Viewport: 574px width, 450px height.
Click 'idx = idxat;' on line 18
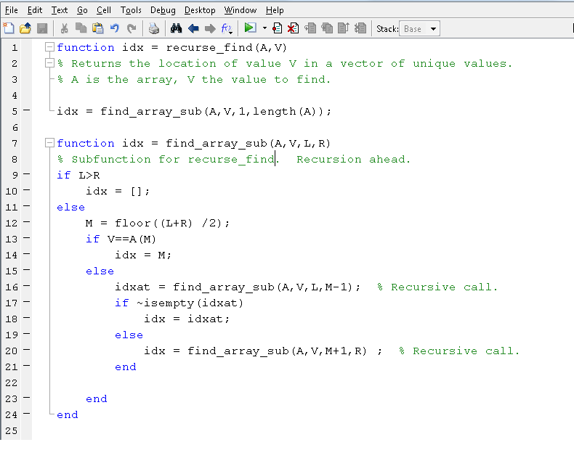pos(187,319)
